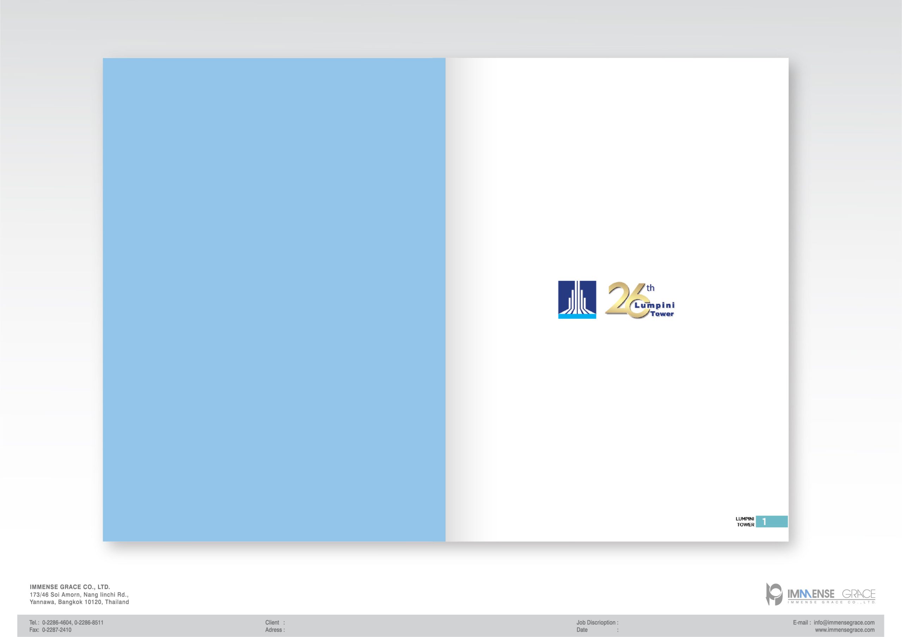Select the teal page number 1 box
Image resolution: width=902 pixels, height=637 pixels.
coord(772,521)
